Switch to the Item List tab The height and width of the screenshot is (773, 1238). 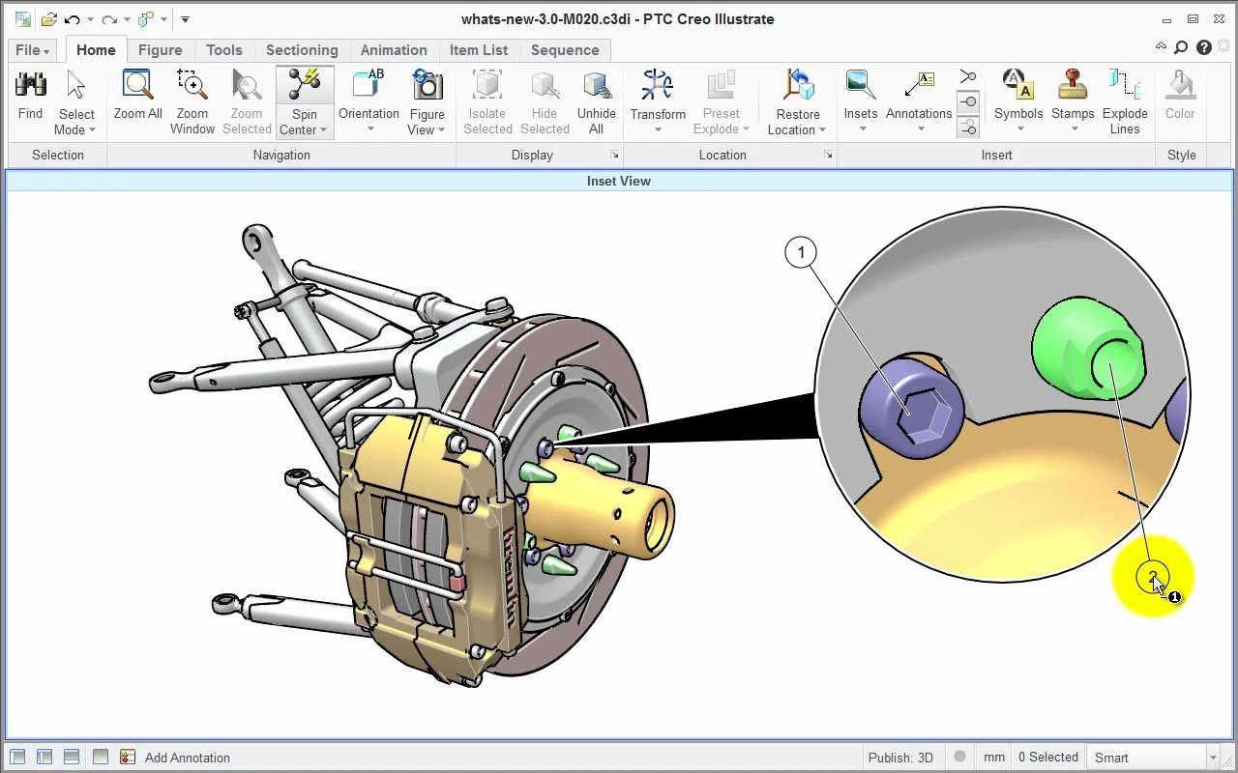(x=478, y=50)
